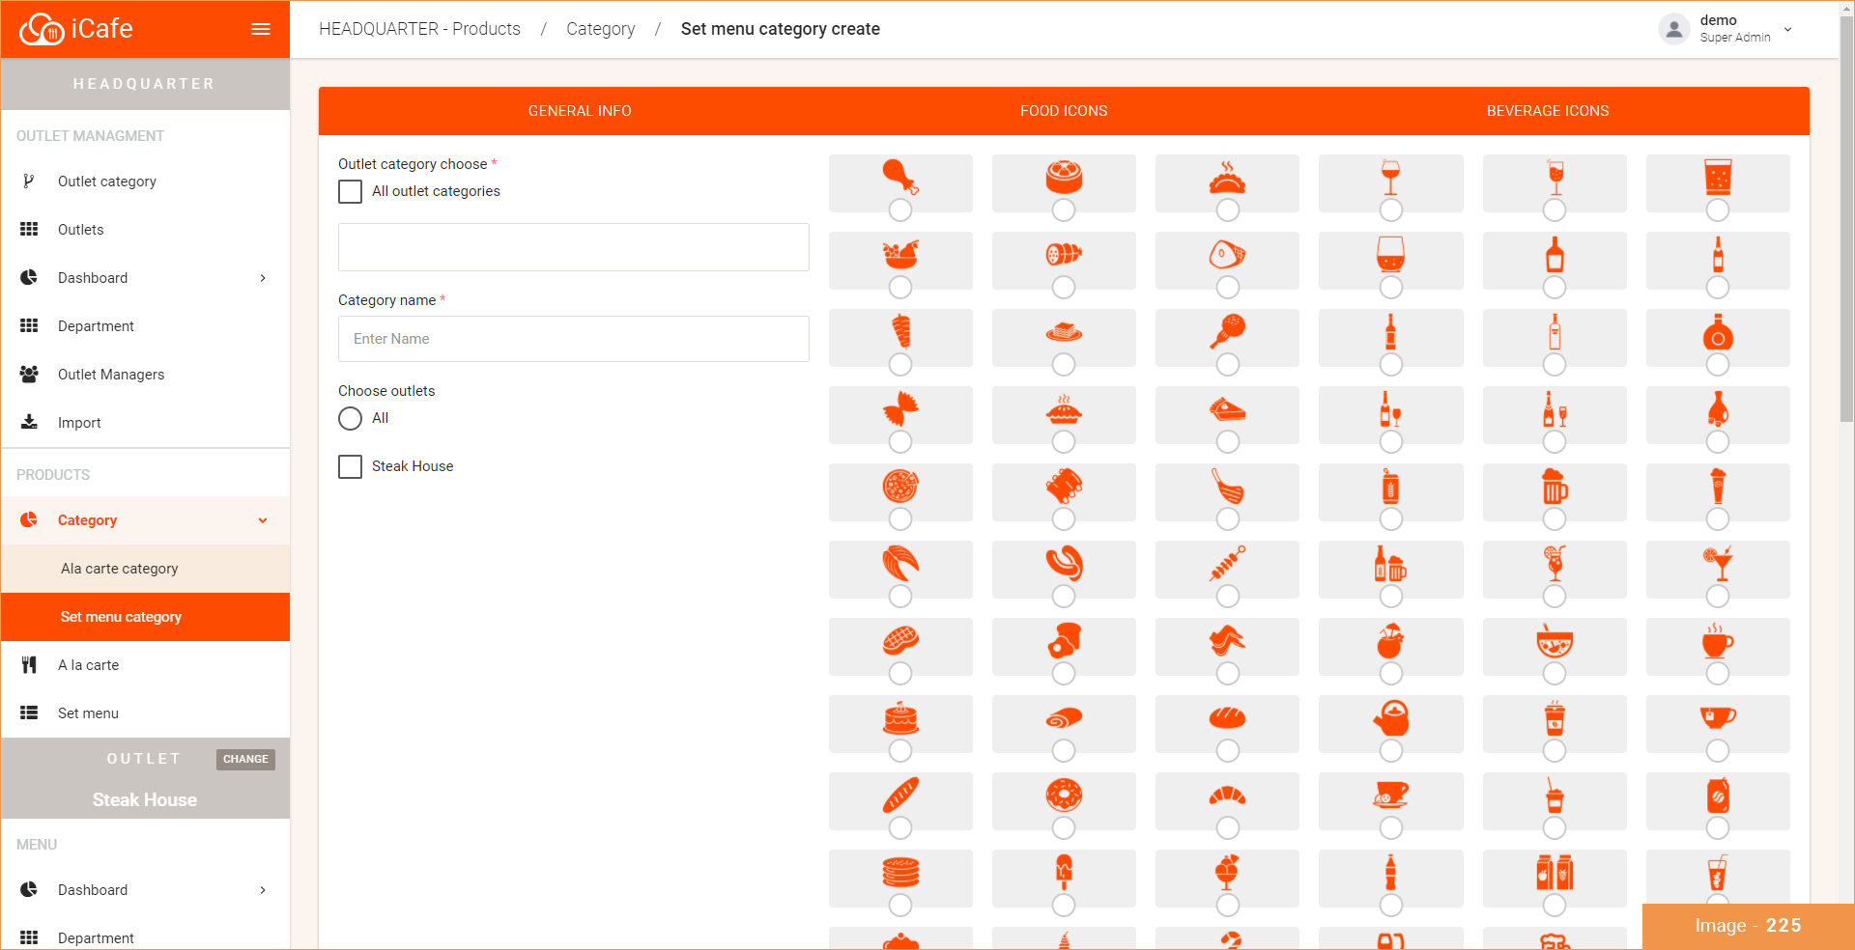Viewport: 1855px width, 950px height.
Task: Open Outlets sidebar item
Action: pos(145,230)
